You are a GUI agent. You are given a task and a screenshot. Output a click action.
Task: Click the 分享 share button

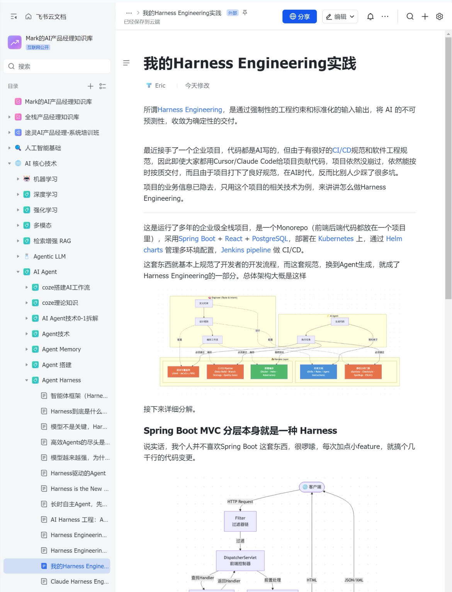pyautogui.click(x=299, y=17)
